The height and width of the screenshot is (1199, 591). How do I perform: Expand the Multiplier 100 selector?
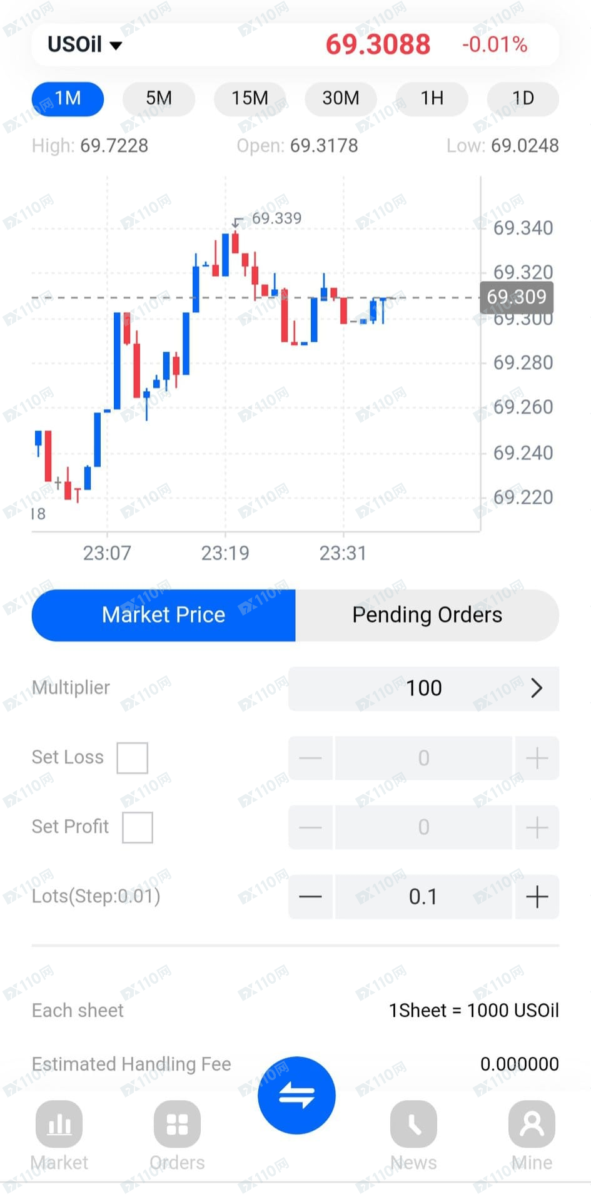(424, 688)
